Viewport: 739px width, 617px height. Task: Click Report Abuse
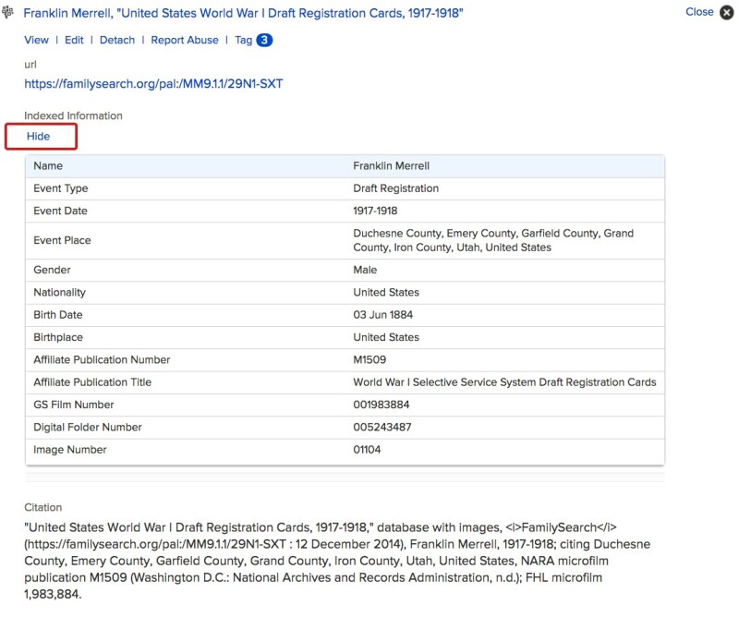coord(184,40)
